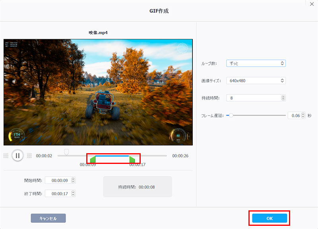Click the 持続時間 spinner arrows on the right panel

[283, 98]
